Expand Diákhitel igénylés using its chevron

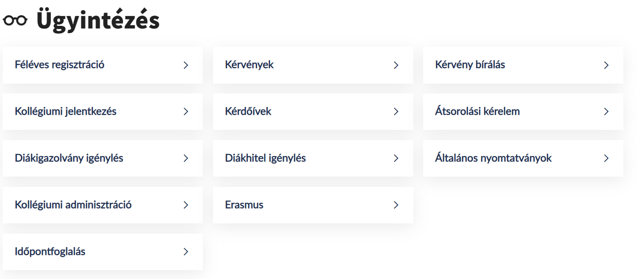click(396, 158)
